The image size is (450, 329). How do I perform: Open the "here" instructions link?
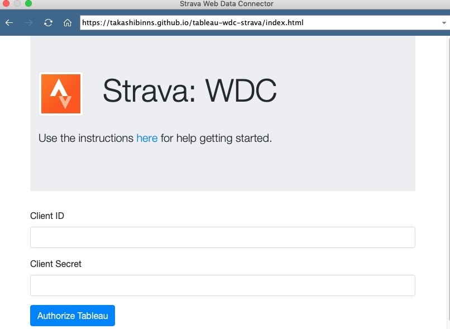coord(147,138)
